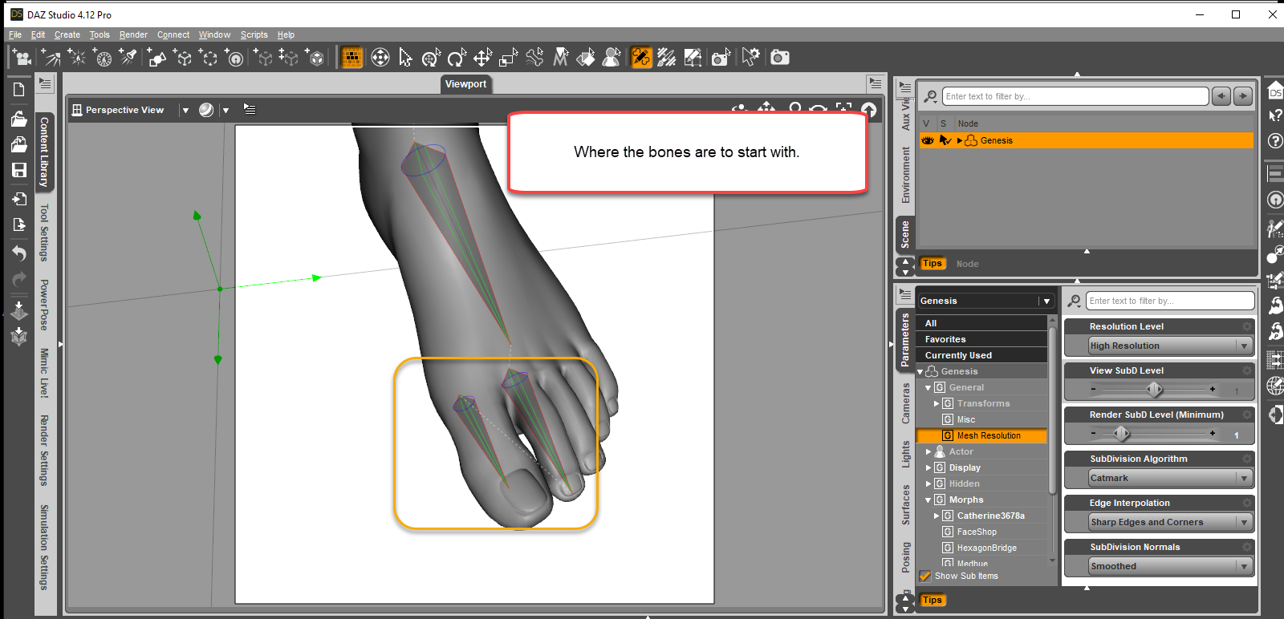Open the Scripts menu
Image resolution: width=1284 pixels, height=619 pixels.
(x=254, y=34)
